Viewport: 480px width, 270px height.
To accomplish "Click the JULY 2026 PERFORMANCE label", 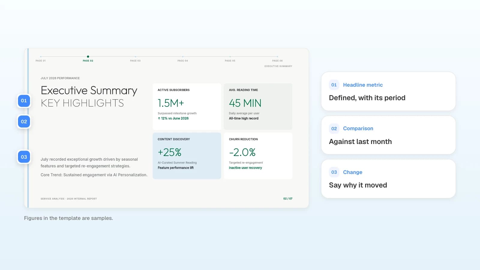I will click(60, 78).
